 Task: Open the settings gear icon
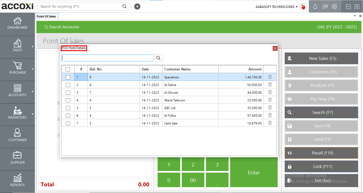pyautogui.click(x=334, y=6)
